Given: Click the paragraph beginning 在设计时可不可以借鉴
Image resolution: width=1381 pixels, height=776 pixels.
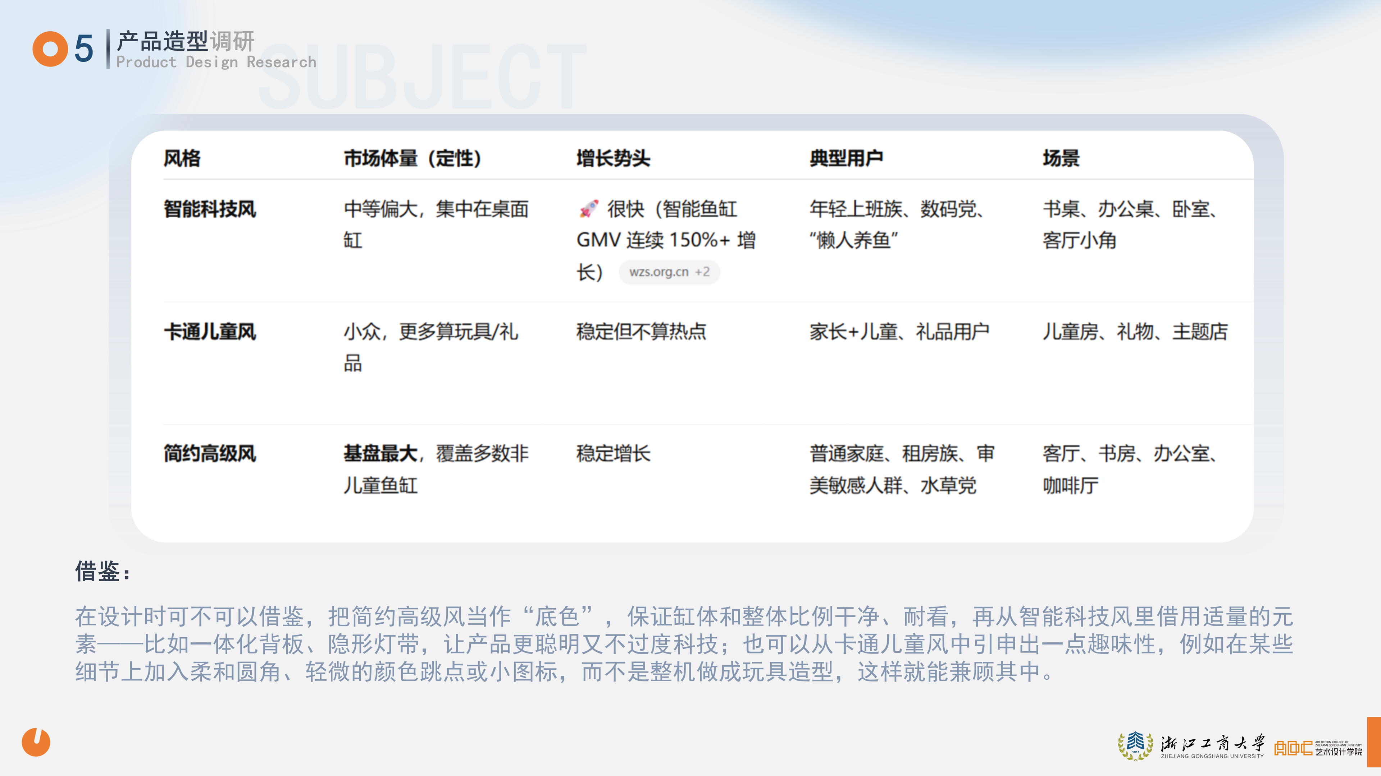Looking at the screenshot, I should point(684,644).
